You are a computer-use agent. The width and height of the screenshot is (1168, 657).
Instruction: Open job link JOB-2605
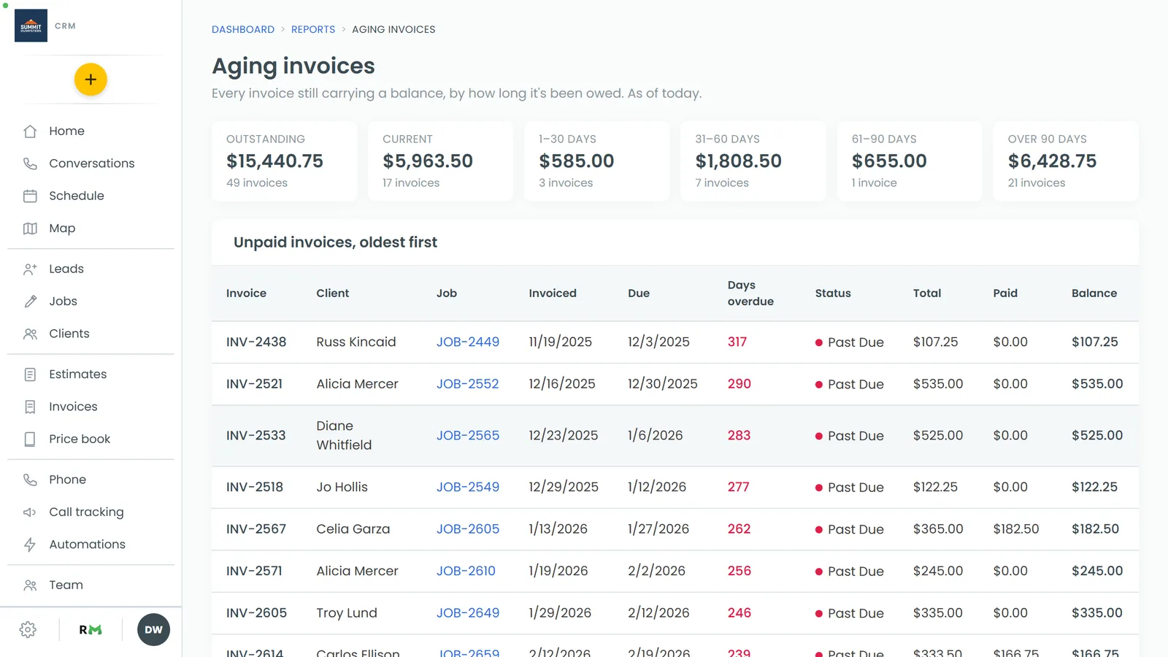468,529
